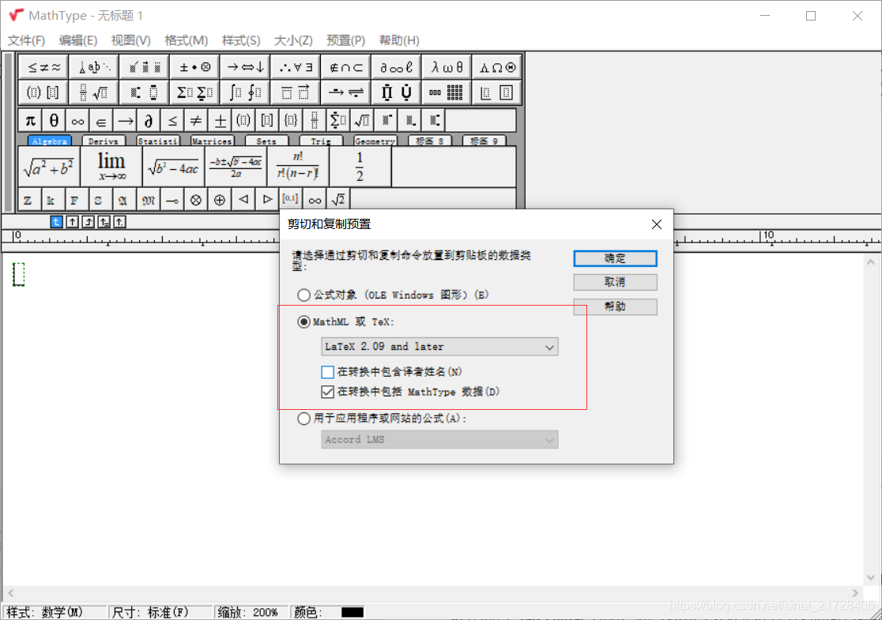Switch to the Trig tab
Image resolution: width=882 pixels, height=620 pixels.
pos(321,141)
